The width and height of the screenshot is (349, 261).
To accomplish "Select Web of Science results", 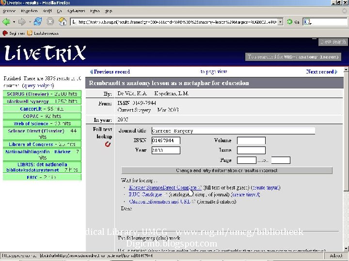I will 42,123.
